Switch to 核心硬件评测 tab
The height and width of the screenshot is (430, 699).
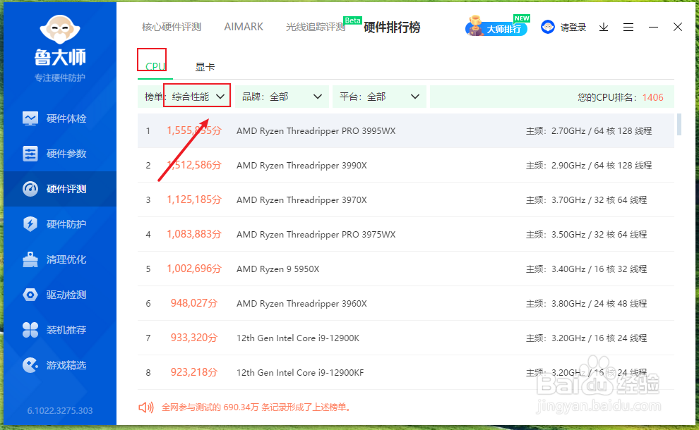(172, 27)
